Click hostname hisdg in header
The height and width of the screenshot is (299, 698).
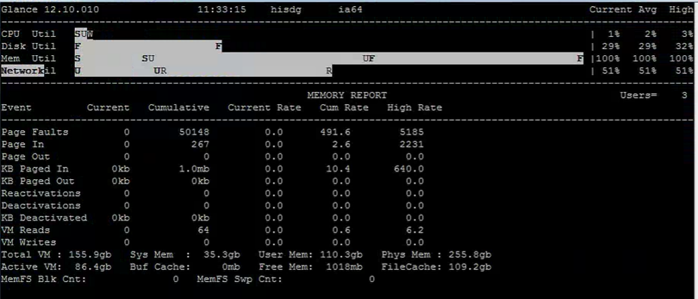coord(286,10)
